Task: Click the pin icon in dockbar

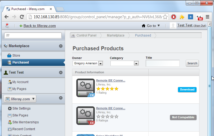Action: [x=7, y=25]
